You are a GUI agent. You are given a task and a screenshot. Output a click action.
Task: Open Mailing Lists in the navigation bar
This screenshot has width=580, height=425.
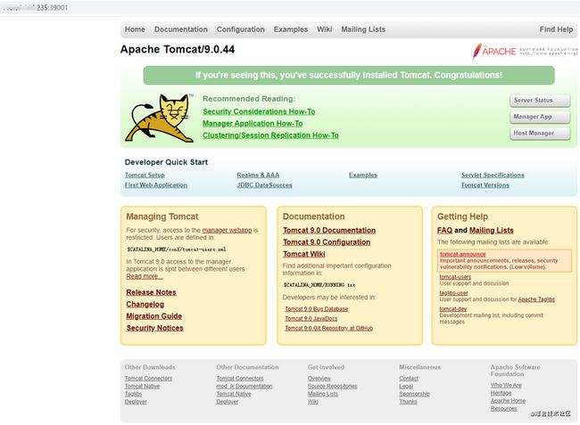[x=363, y=29]
